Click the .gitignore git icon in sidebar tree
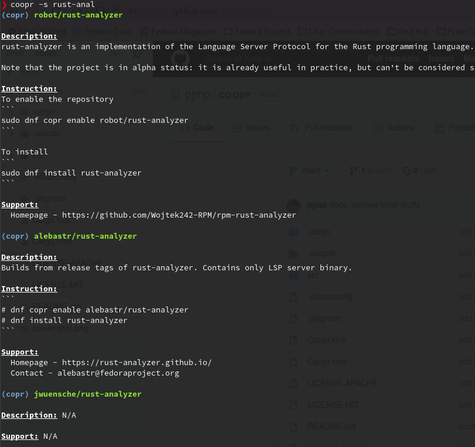The height and width of the screenshot is (447, 475). (x=24, y=199)
